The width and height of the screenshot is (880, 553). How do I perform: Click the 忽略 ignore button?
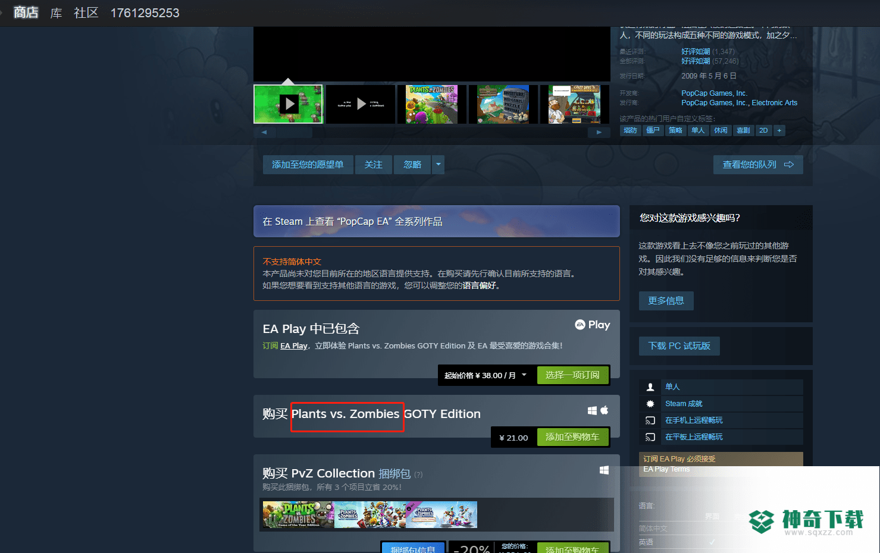coord(412,165)
